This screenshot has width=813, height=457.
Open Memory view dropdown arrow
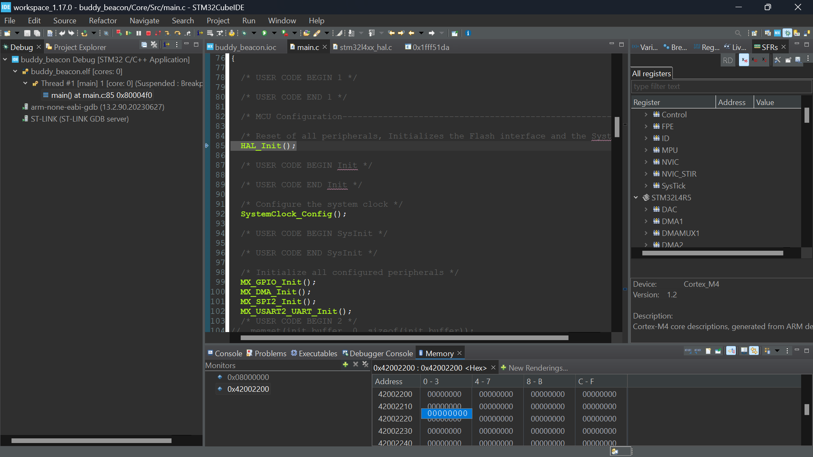777,351
